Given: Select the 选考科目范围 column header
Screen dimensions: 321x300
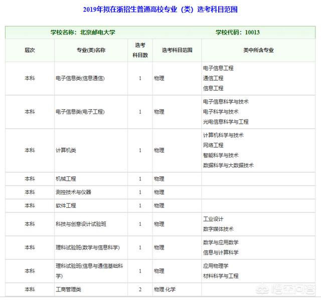Looking at the screenshot, I should click(x=177, y=50).
